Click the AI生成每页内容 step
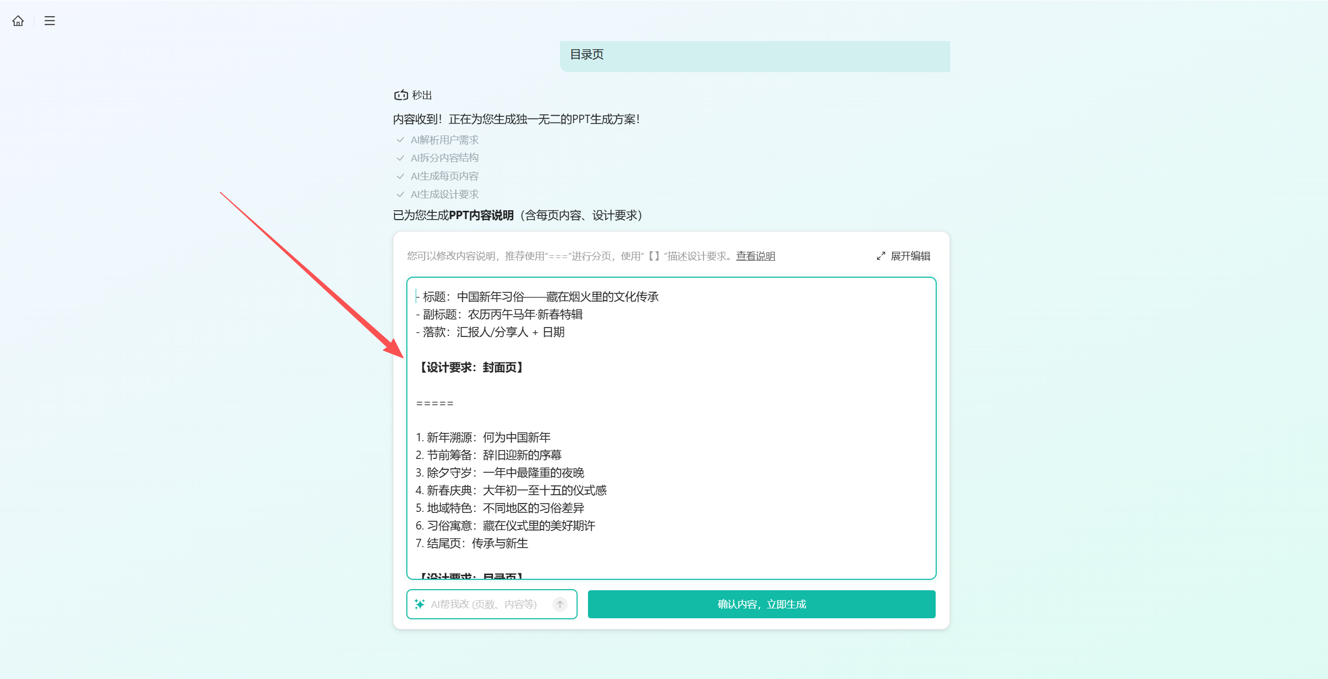This screenshot has width=1328, height=679. click(444, 176)
